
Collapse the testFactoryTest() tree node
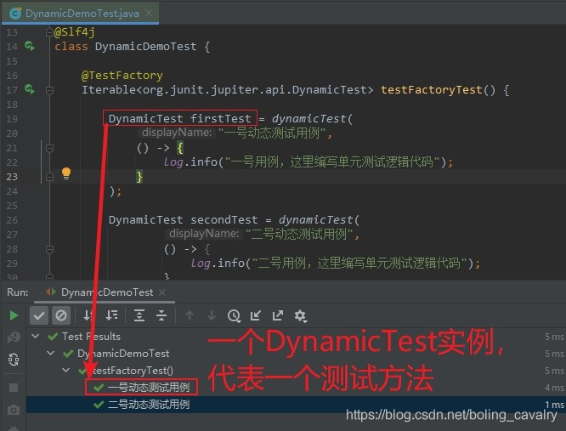pos(66,370)
